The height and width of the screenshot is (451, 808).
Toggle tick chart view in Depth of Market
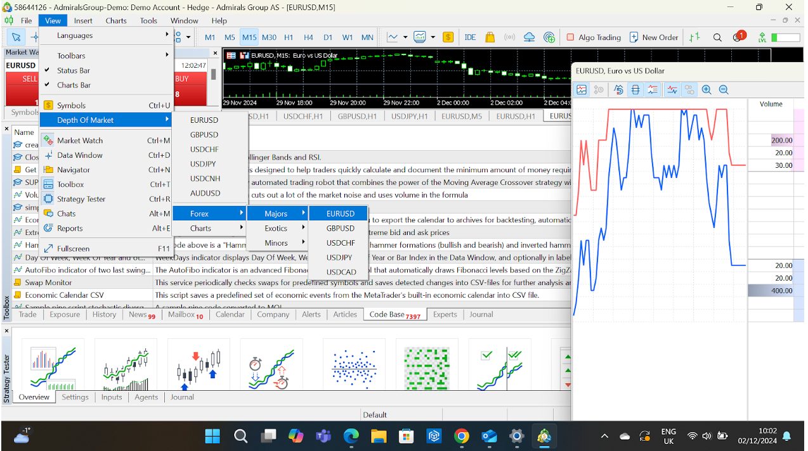(582, 90)
